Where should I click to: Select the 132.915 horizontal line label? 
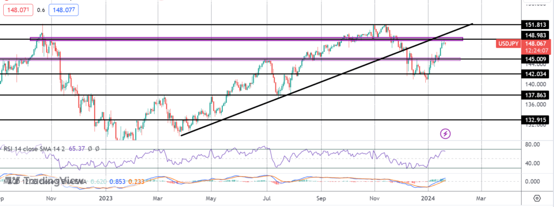point(536,120)
